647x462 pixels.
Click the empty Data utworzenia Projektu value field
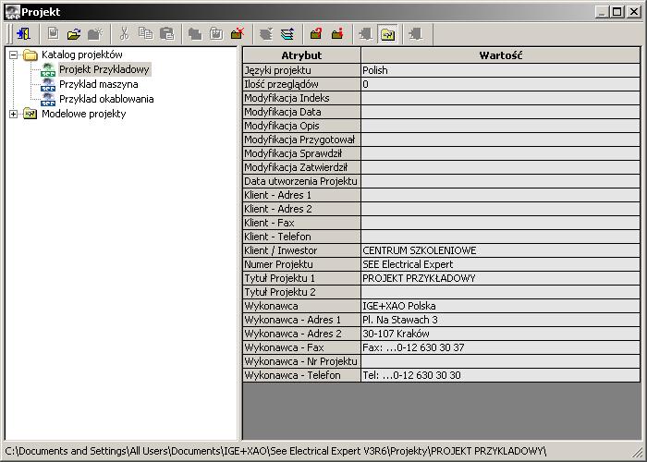pos(501,181)
